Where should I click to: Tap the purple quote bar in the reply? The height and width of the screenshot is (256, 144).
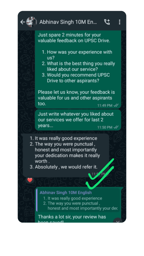(37, 200)
